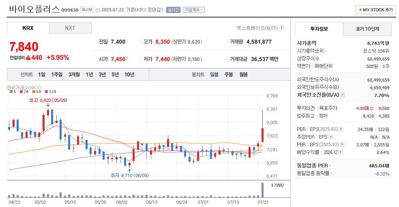The height and width of the screenshot is (207, 399).
Task: Select 10년 line chart period
Action: [x=129, y=74]
